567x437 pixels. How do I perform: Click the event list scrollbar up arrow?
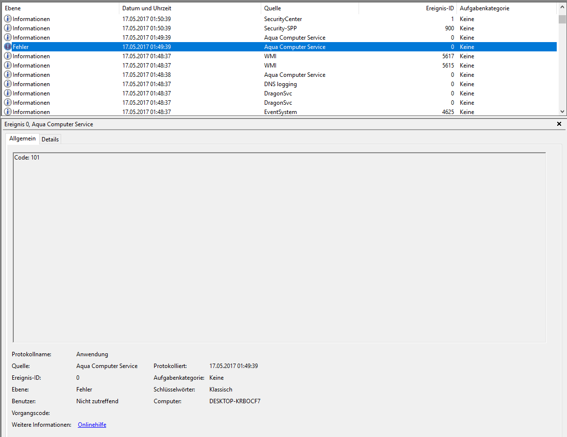tap(562, 7)
